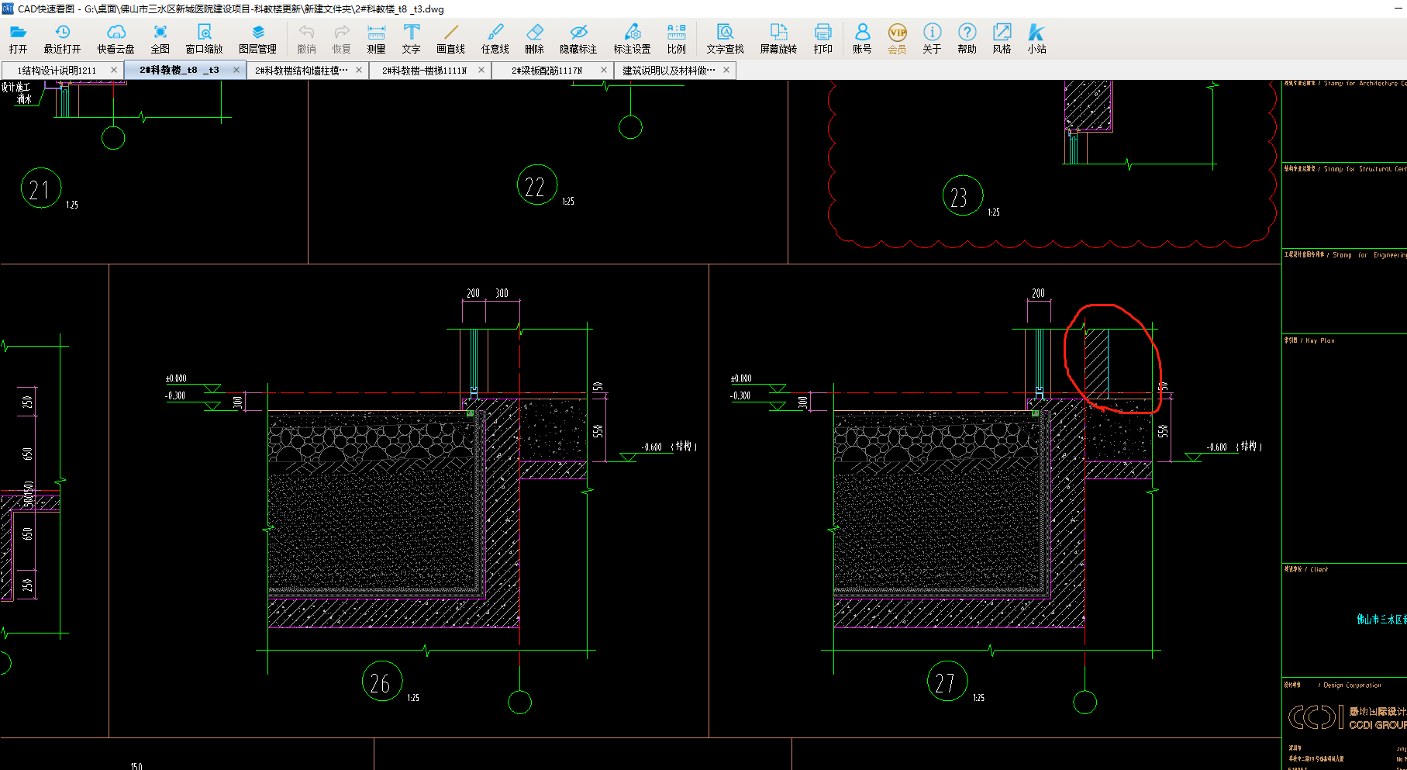
Task: Click 打印 print icon
Action: coord(823,38)
